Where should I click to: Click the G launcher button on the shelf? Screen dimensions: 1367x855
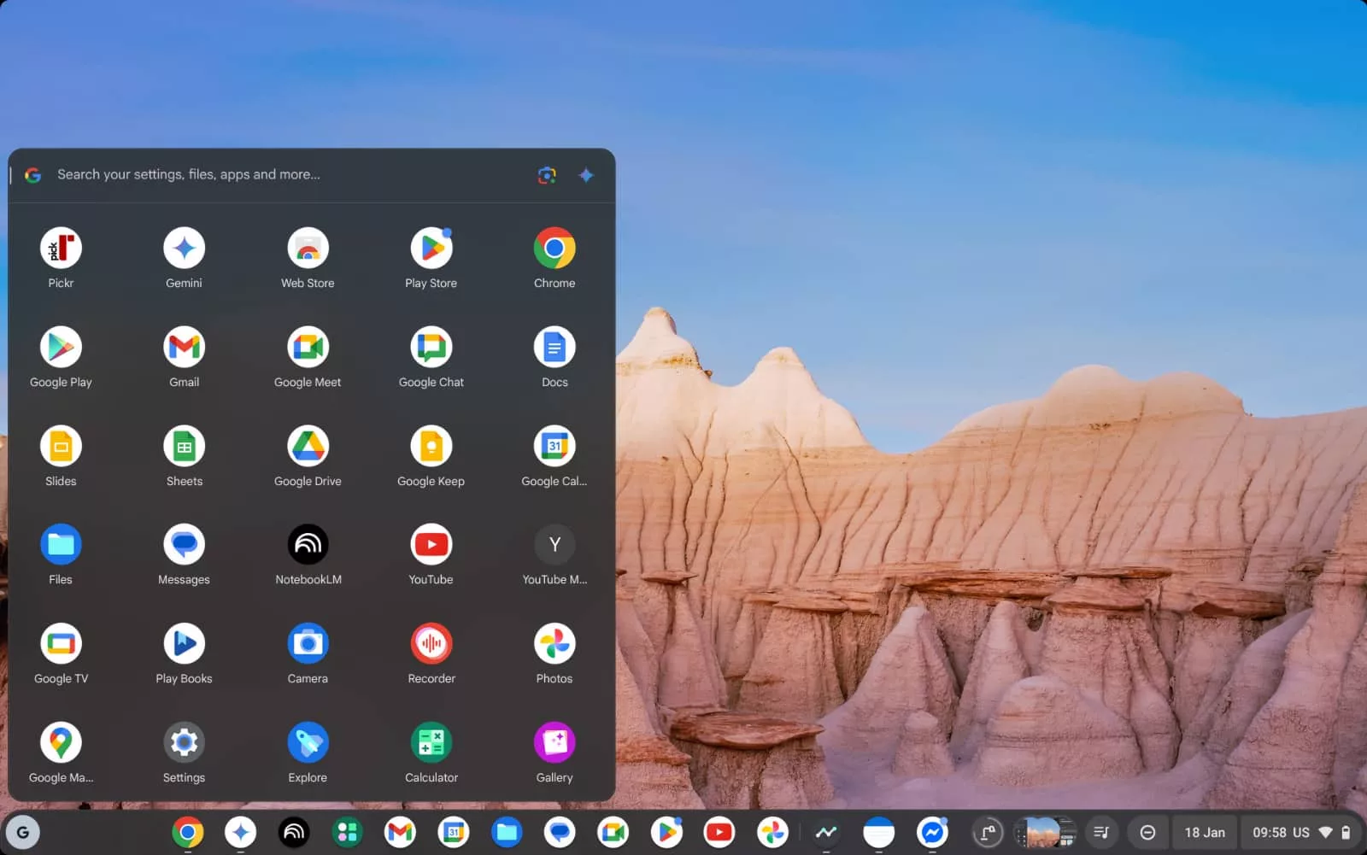(23, 832)
